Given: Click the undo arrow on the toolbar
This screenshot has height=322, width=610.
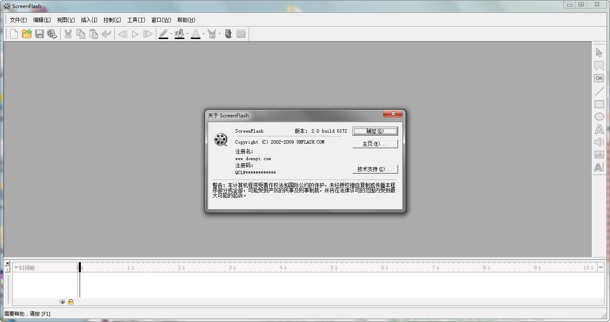Looking at the screenshot, I should point(106,33).
